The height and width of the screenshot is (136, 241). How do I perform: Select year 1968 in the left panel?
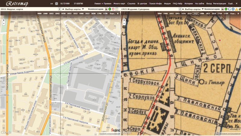(45, 14)
